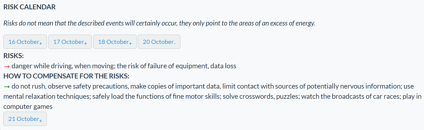Click the 'computer games' text line

point(28,107)
